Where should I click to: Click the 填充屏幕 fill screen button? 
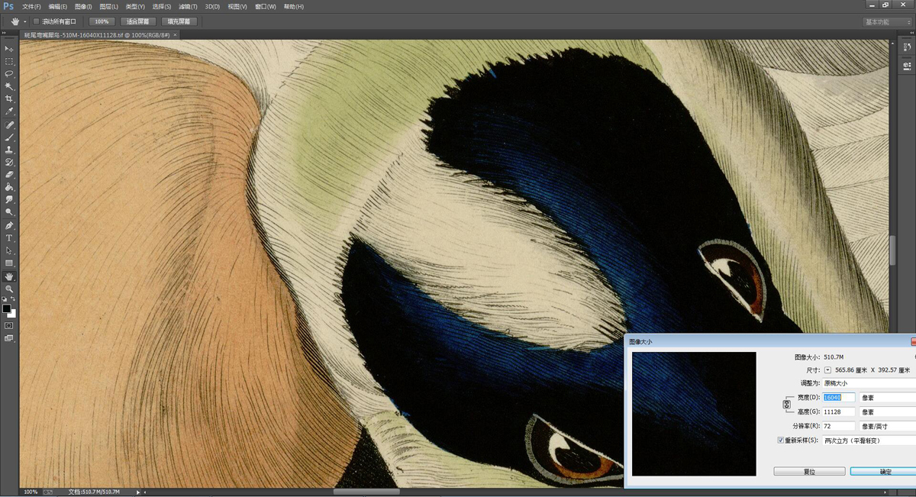coord(179,22)
